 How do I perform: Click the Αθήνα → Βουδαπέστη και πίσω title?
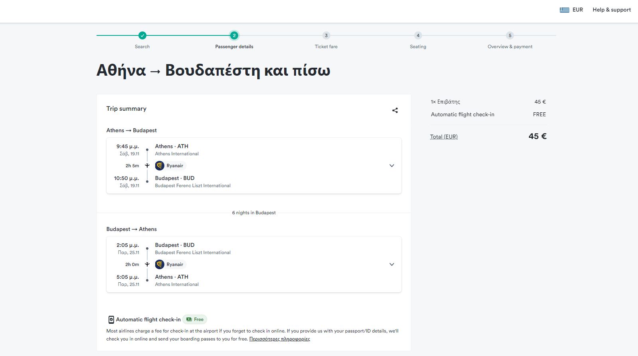[x=213, y=70]
